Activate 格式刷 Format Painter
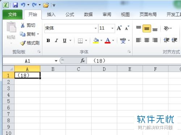This screenshot has height=135, width=181. [30, 43]
